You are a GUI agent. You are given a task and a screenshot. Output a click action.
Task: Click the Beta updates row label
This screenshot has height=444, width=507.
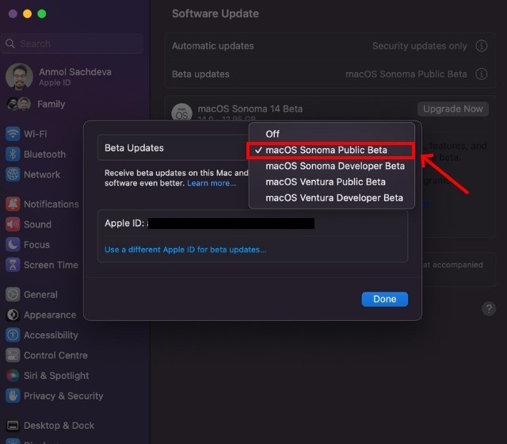pyautogui.click(x=200, y=74)
